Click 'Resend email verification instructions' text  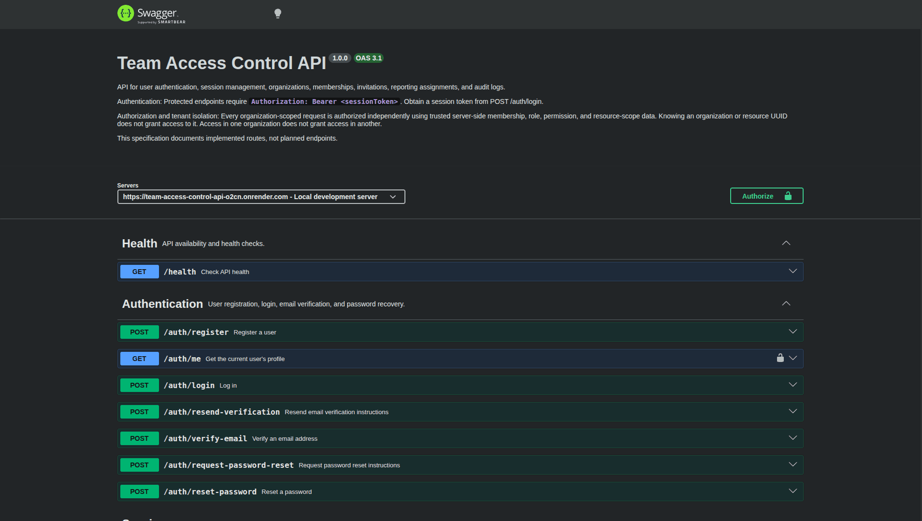coord(336,412)
